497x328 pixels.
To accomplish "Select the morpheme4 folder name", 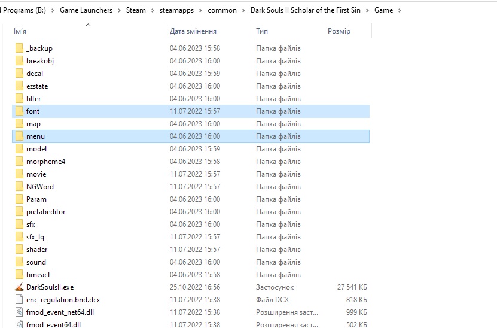I will coord(45,162).
